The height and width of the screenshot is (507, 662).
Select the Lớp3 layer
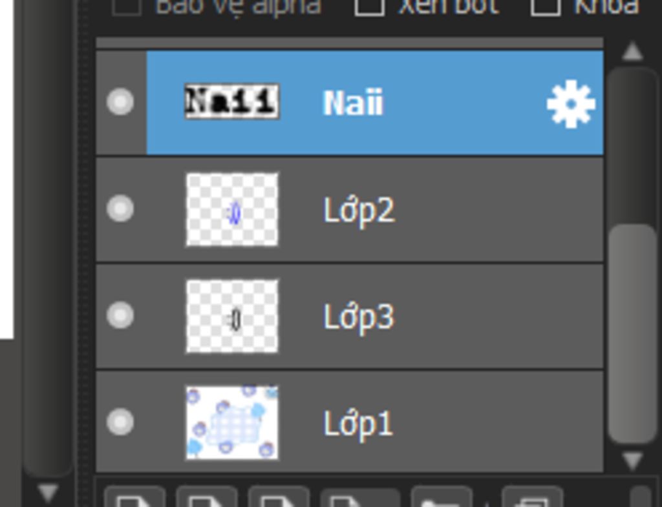pos(350,316)
